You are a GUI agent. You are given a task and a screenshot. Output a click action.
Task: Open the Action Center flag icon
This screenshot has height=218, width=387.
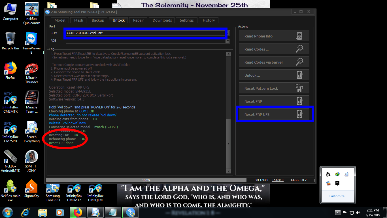345,212
